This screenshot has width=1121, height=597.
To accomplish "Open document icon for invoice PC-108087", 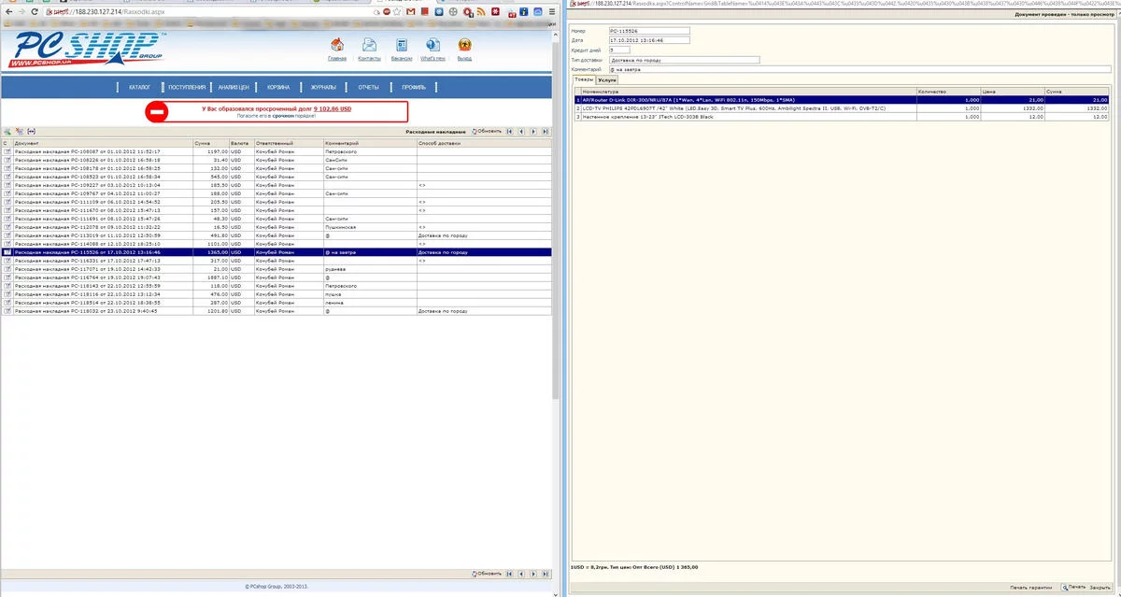I will tap(7, 150).
